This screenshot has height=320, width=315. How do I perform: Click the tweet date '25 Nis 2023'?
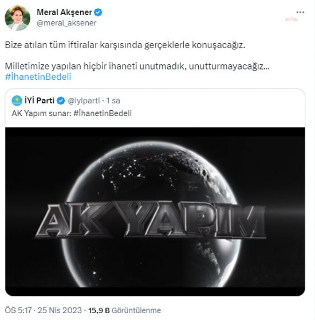[60, 310]
